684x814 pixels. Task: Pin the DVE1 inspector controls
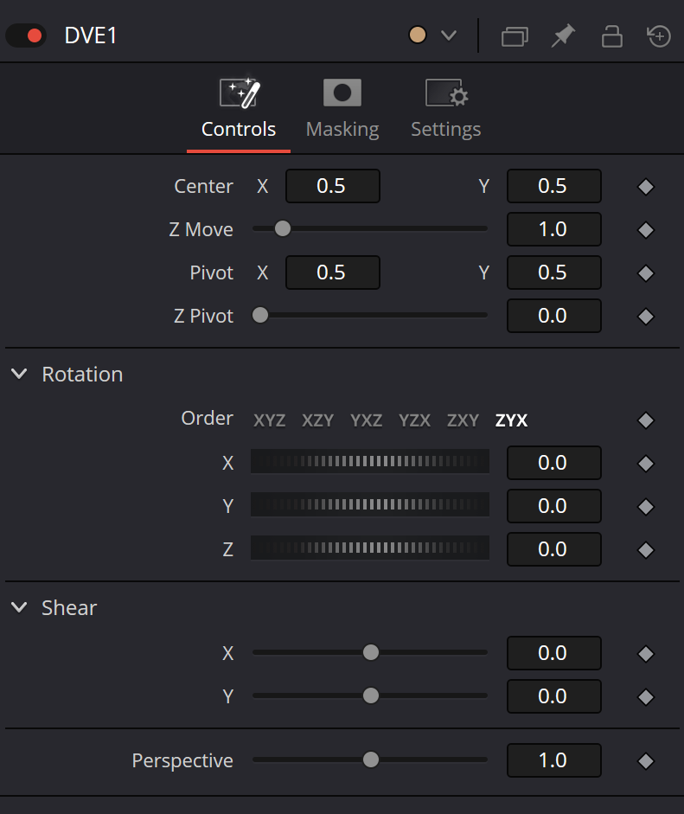tap(563, 35)
